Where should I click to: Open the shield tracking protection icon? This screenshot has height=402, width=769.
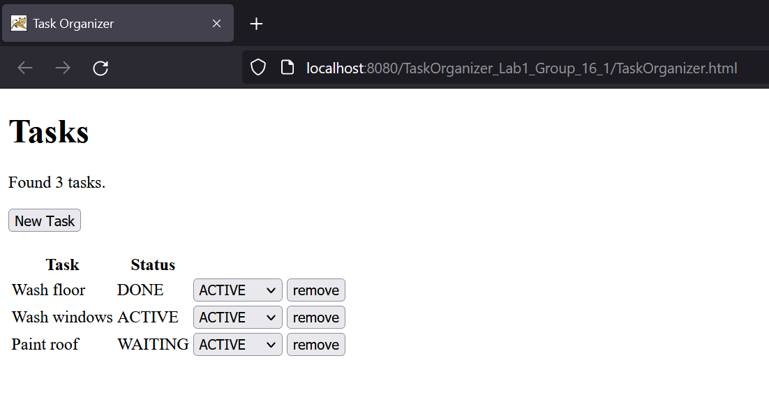258,68
